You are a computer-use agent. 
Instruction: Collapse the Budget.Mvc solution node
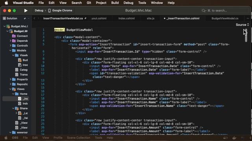coord(4,26)
